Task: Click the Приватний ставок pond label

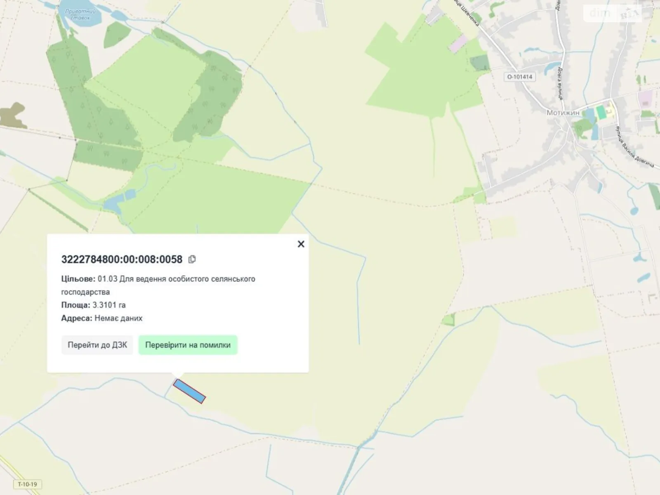Action: [80, 14]
